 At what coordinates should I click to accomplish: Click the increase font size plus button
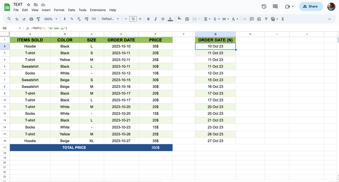point(140,19)
